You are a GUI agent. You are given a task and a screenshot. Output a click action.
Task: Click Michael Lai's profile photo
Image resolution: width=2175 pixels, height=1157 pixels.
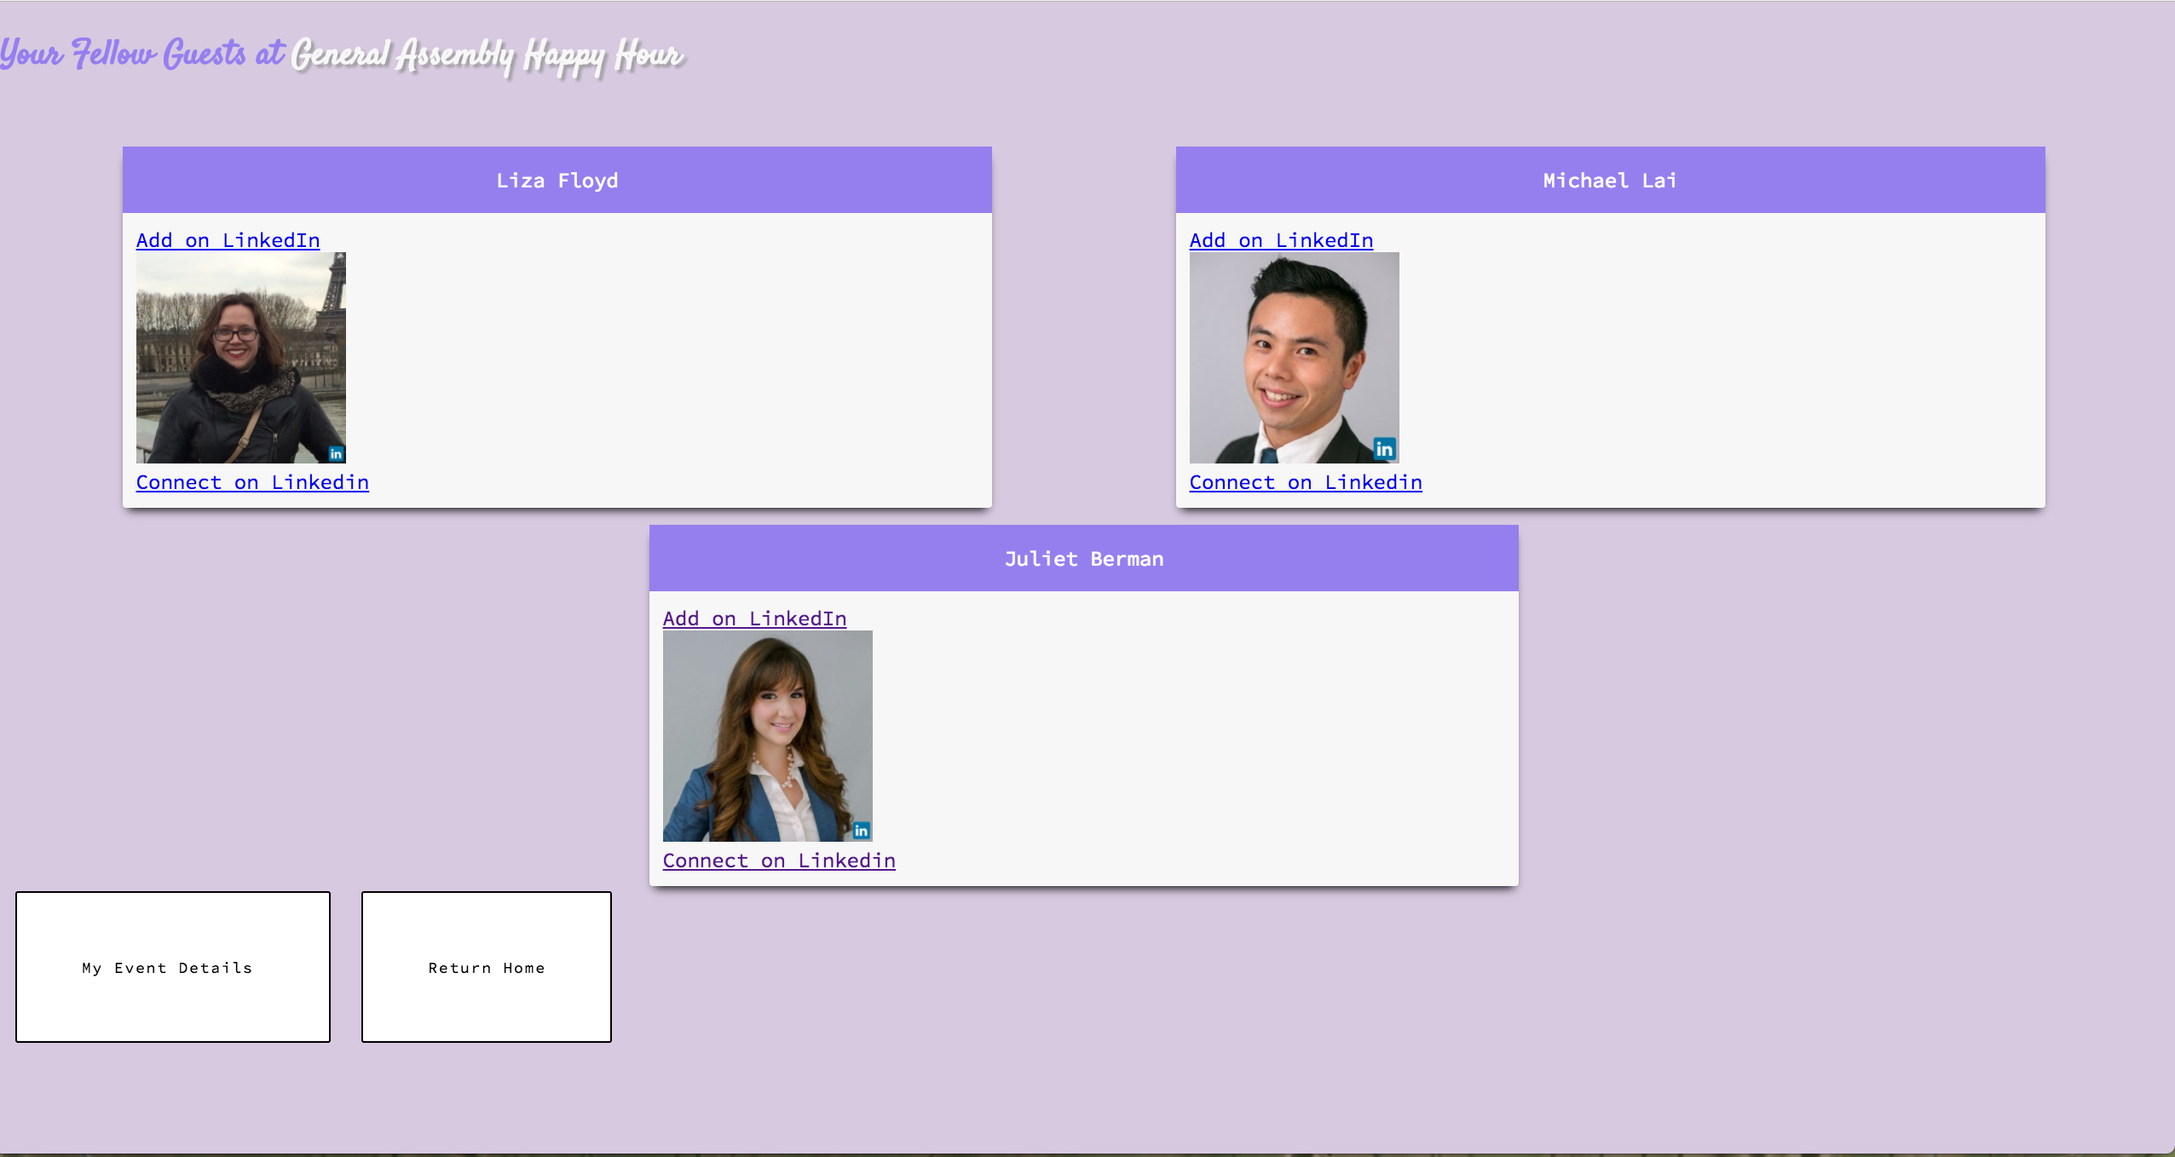tap(1295, 358)
